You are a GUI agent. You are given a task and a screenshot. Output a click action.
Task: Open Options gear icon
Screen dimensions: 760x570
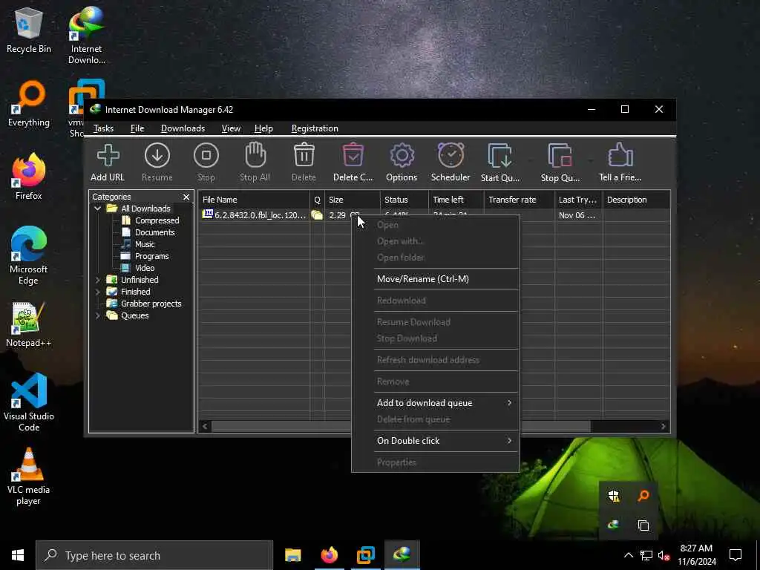click(402, 156)
